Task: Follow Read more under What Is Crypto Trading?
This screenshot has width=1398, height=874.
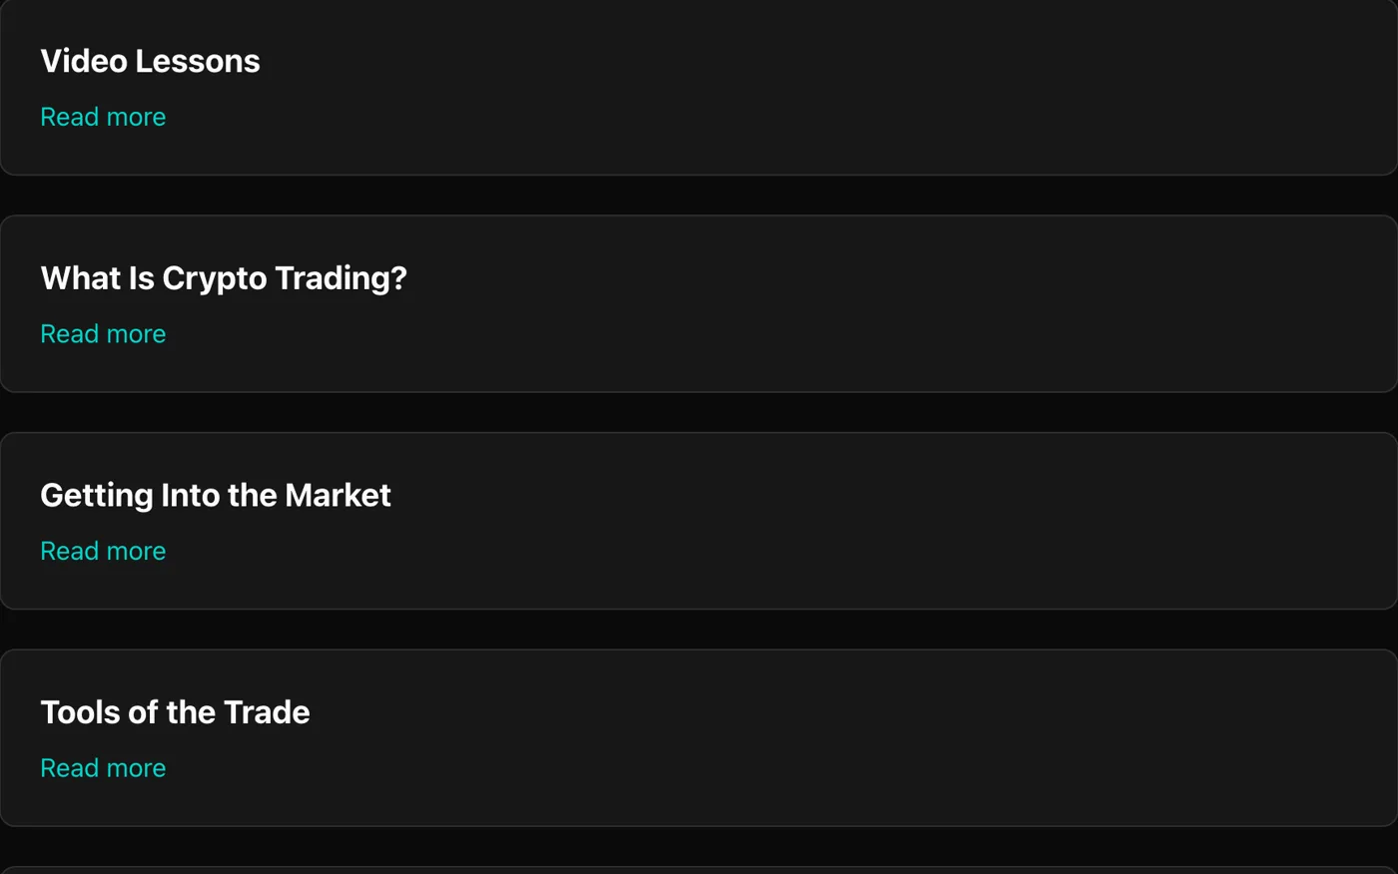Action: point(103,333)
